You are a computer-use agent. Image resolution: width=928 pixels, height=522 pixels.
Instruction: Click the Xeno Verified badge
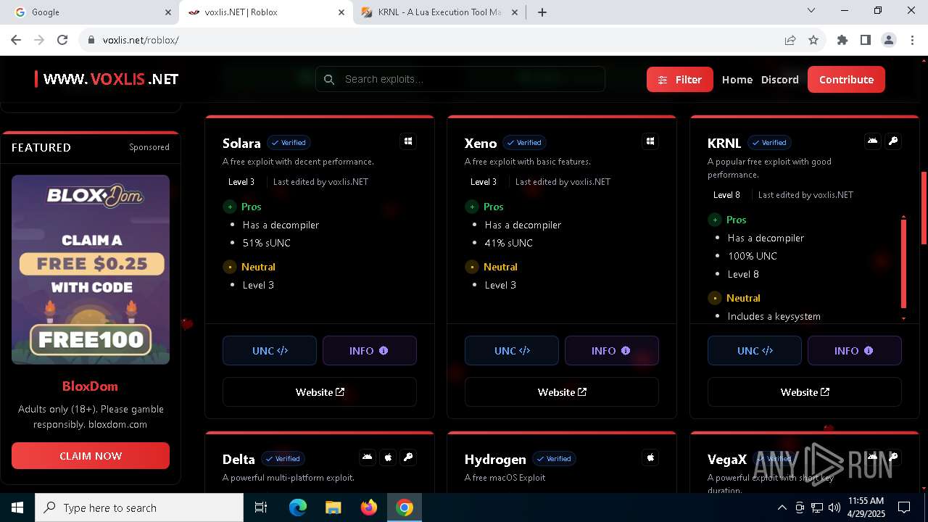coord(524,143)
